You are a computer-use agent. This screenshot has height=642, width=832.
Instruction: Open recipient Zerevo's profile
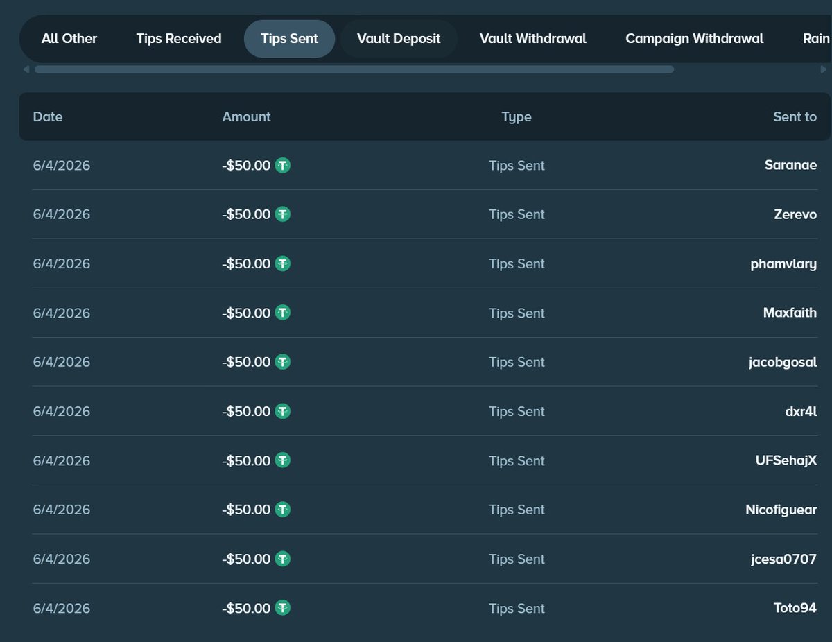coord(795,214)
